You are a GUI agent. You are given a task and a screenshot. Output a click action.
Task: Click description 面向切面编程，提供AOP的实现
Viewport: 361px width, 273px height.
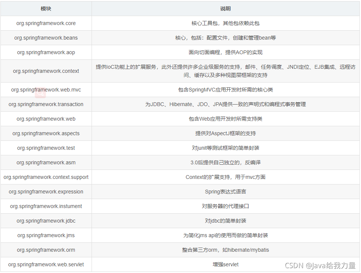pyautogui.click(x=225, y=52)
